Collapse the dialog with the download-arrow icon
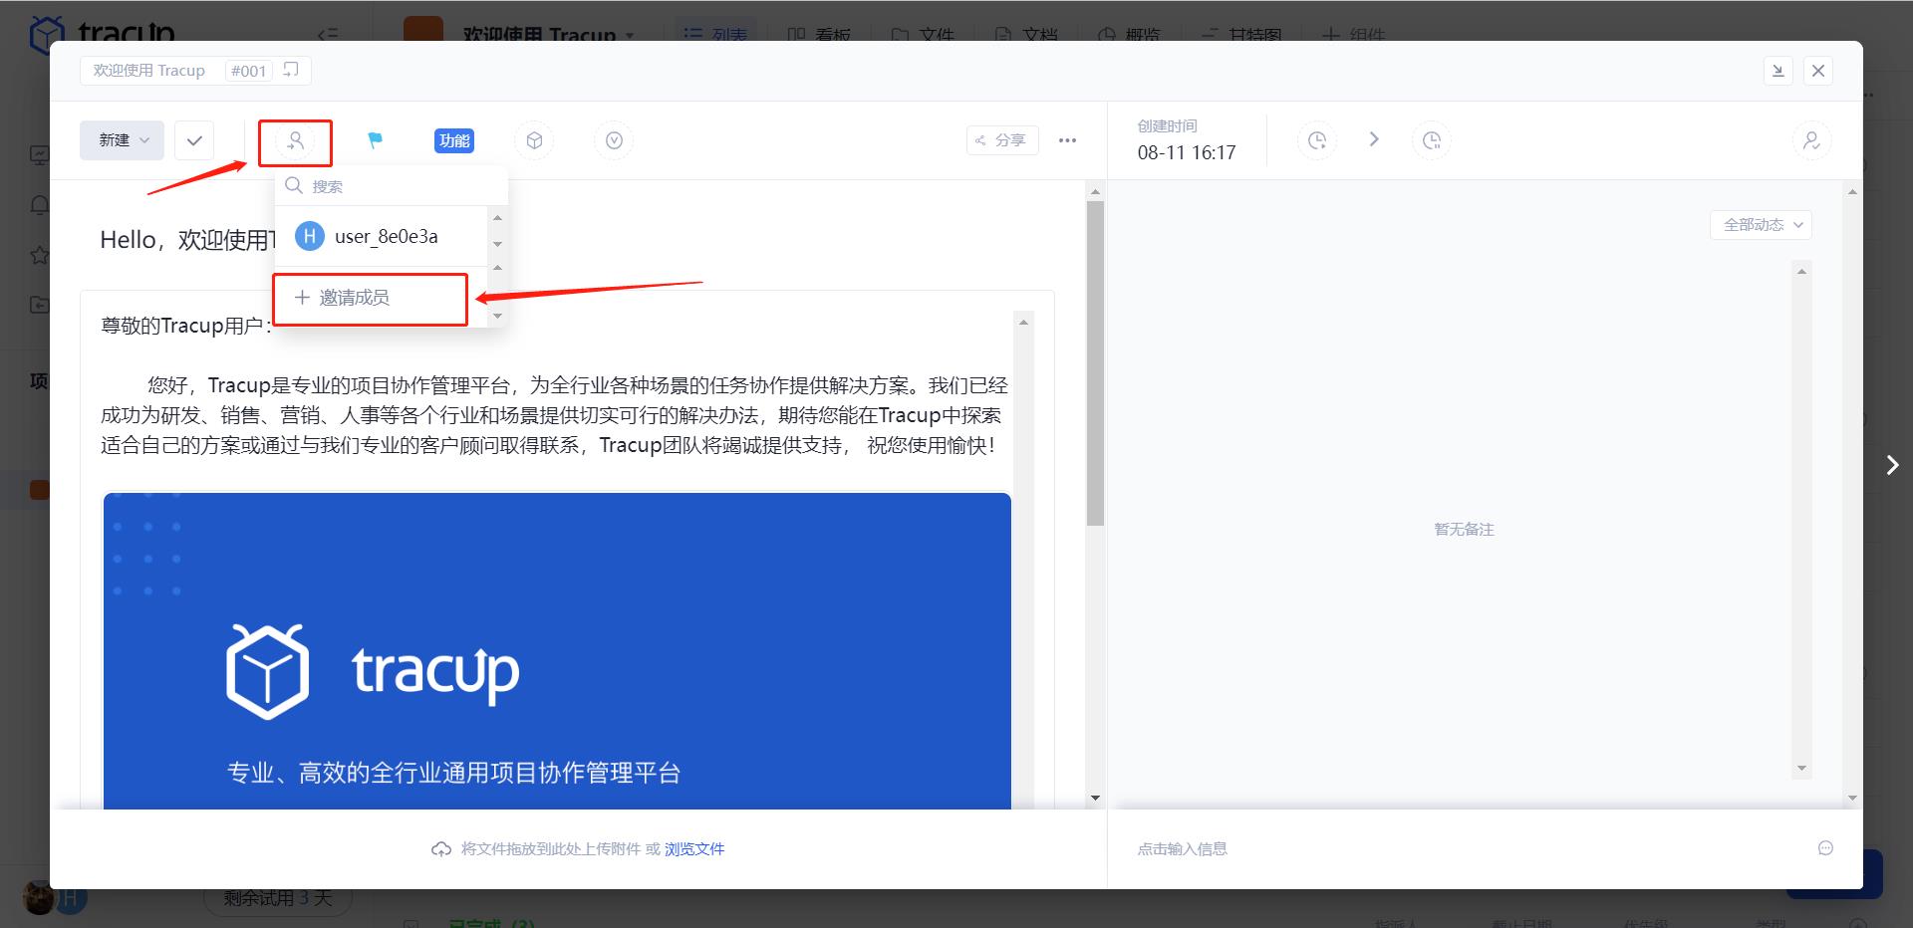The width and height of the screenshot is (1913, 928). 1778,71
